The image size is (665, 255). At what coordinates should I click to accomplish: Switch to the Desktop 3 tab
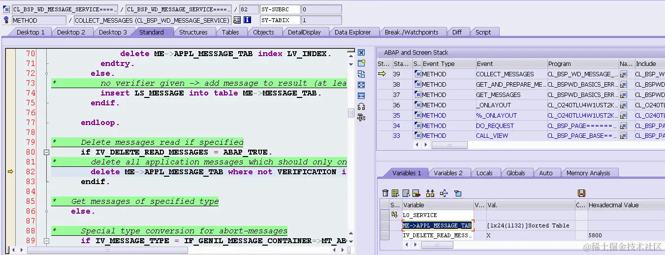(113, 32)
